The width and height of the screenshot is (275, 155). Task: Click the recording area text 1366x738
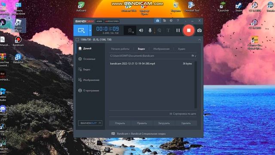(x=96, y=40)
